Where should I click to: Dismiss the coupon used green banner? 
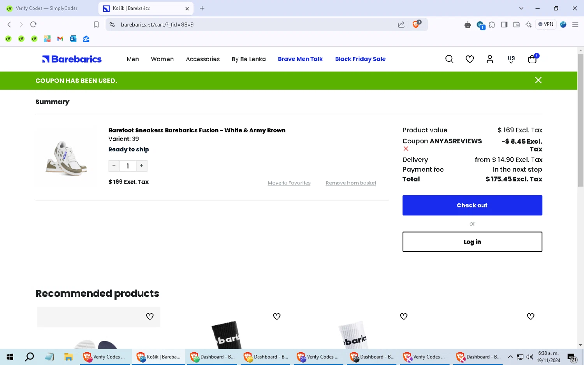tap(538, 80)
